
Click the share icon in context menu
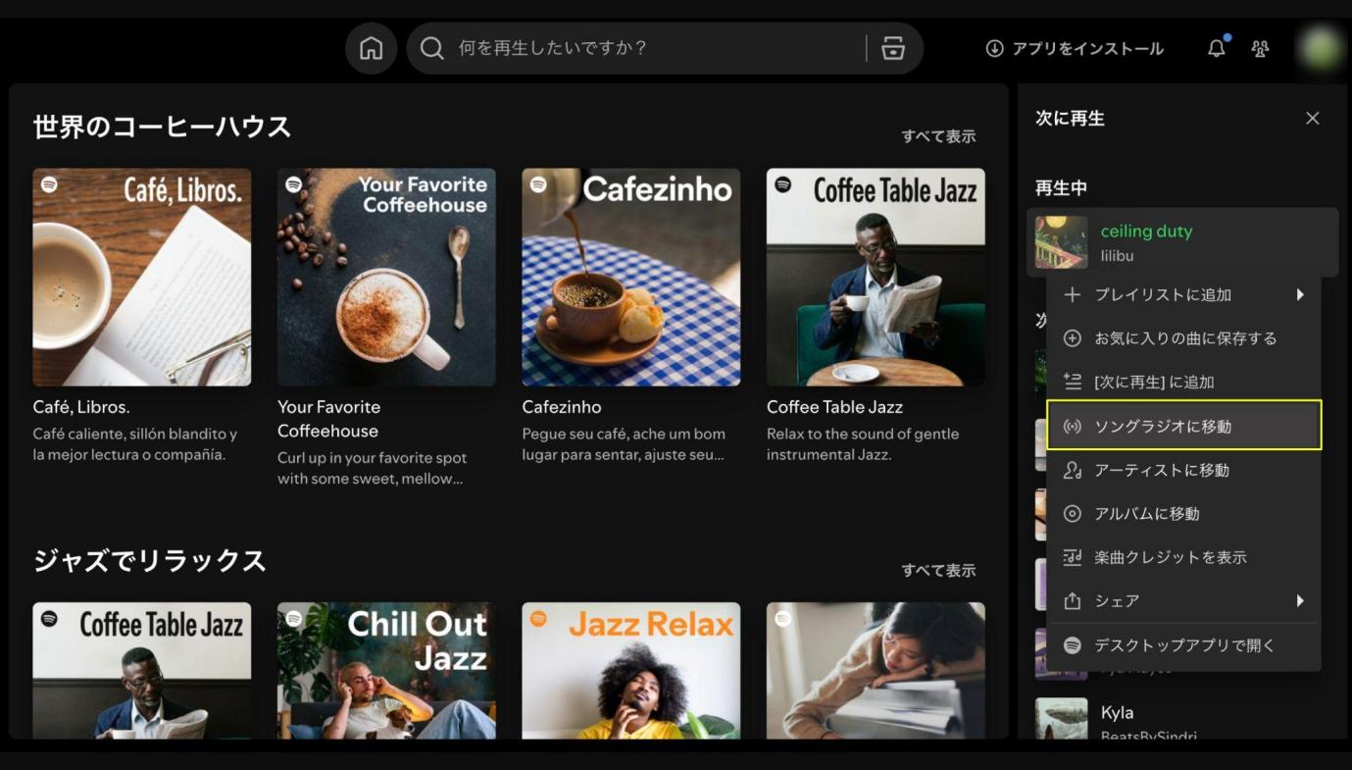click(1073, 600)
